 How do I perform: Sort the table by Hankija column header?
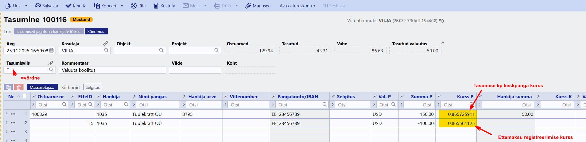111,96
